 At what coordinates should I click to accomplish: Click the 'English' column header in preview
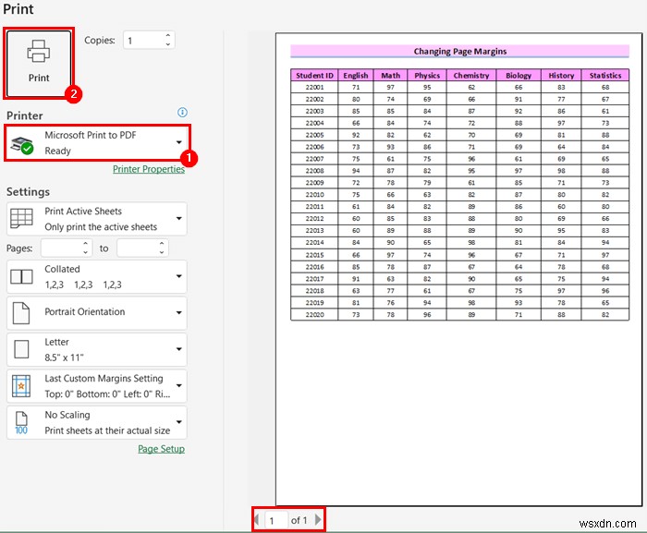click(356, 76)
